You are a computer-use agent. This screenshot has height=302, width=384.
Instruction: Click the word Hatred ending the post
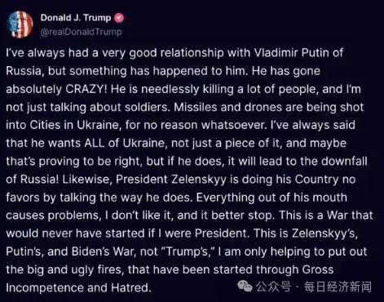pyautogui.click(x=131, y=288)
